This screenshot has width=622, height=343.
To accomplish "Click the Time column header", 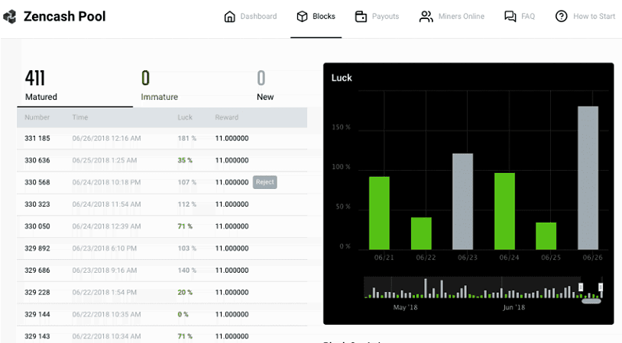I will (x=80, y=117).
